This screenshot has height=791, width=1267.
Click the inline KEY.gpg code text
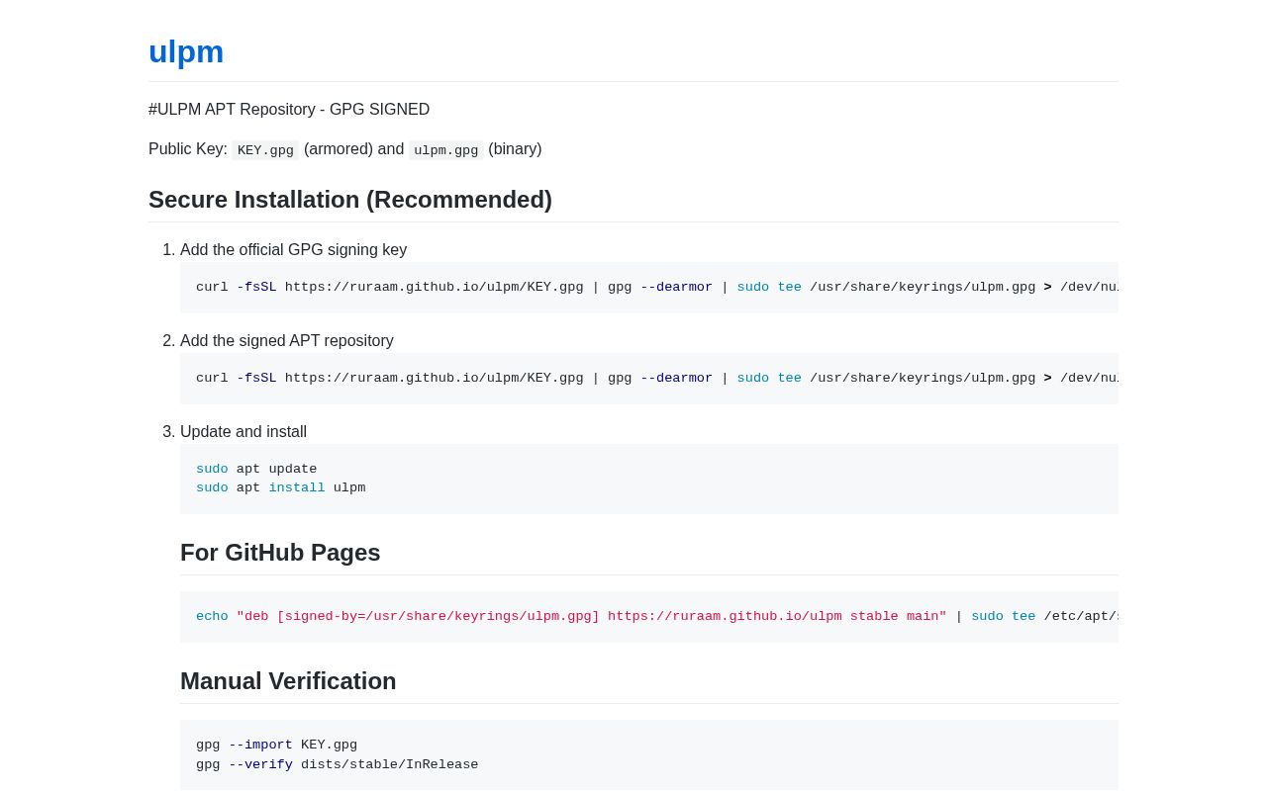coord(265,150)
